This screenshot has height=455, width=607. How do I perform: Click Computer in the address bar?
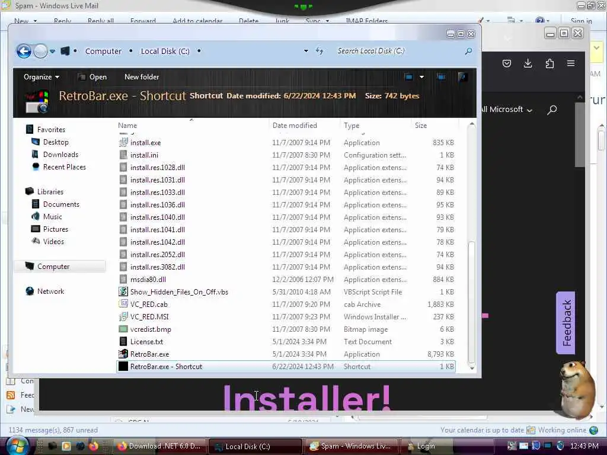[x=103, y=51]
